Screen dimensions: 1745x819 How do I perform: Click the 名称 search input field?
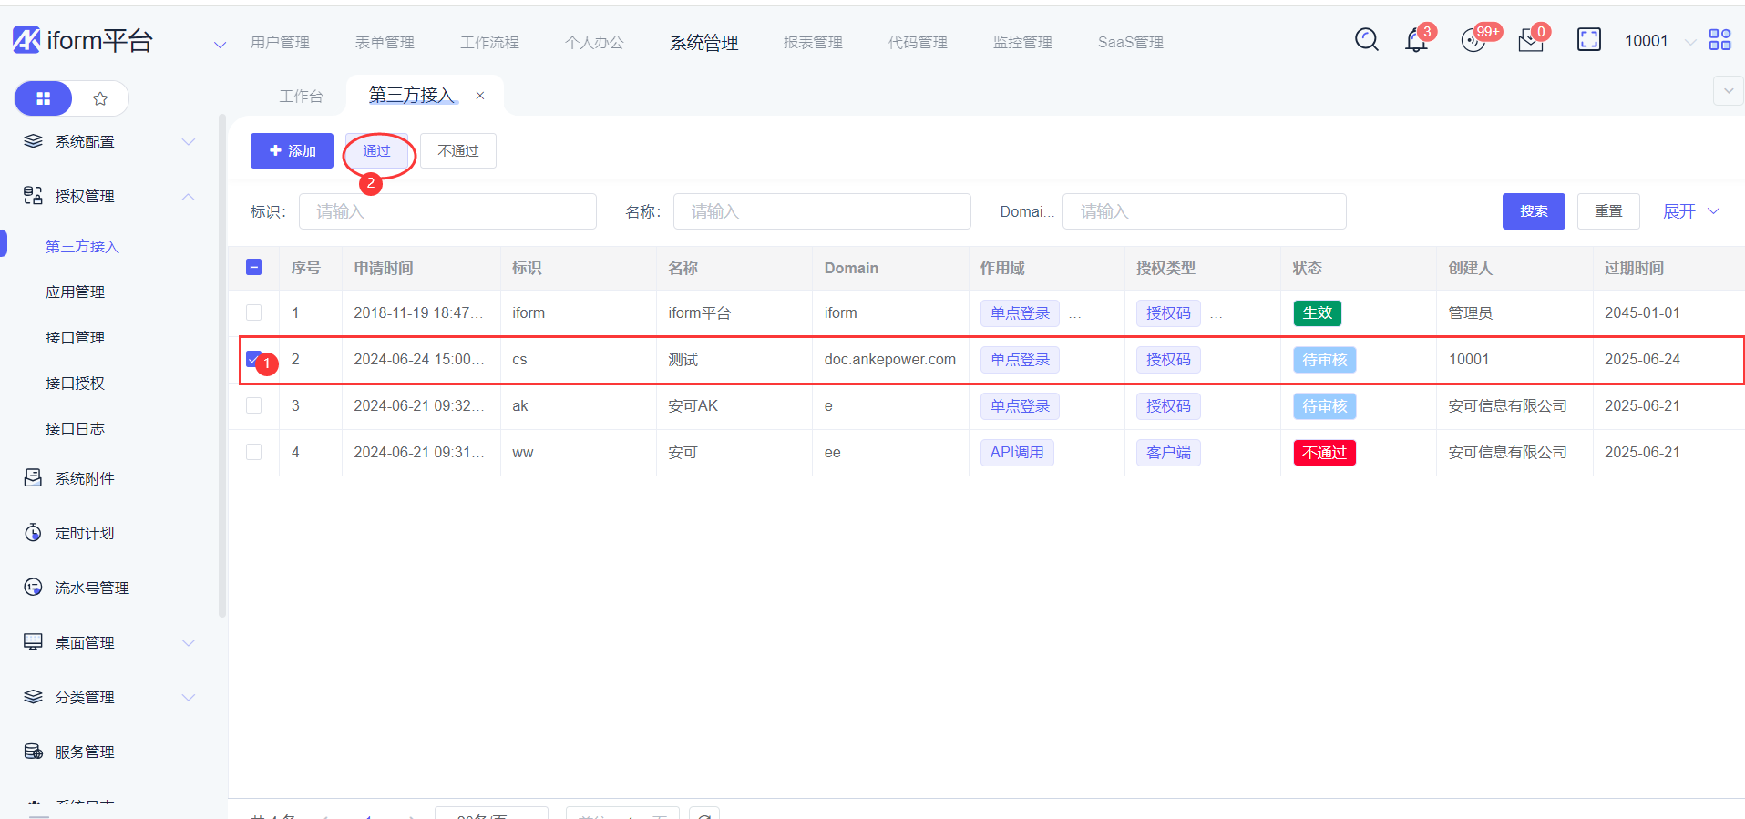[821, 211]
